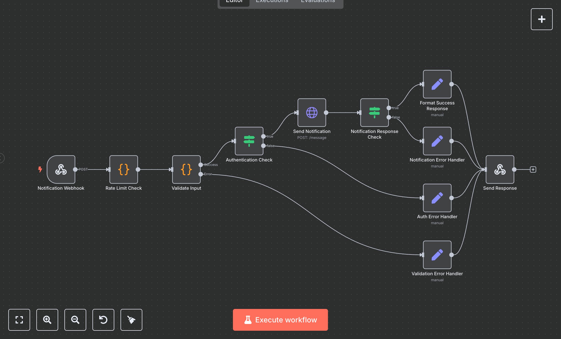Screen dimensions: 561x339
Task: Open the Send Notification HTTP node
Action: click(311, 112)
